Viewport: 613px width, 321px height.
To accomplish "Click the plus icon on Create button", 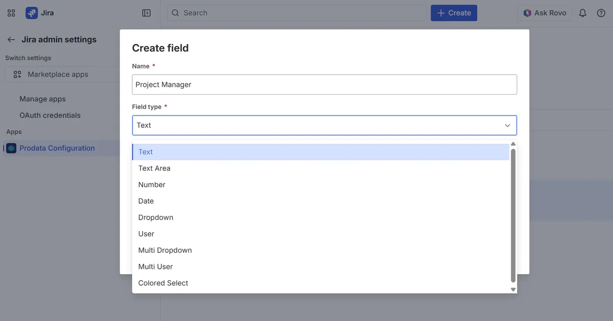I will click(x=441, y=13).
